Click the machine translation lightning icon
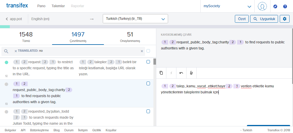 coord(171,73)
